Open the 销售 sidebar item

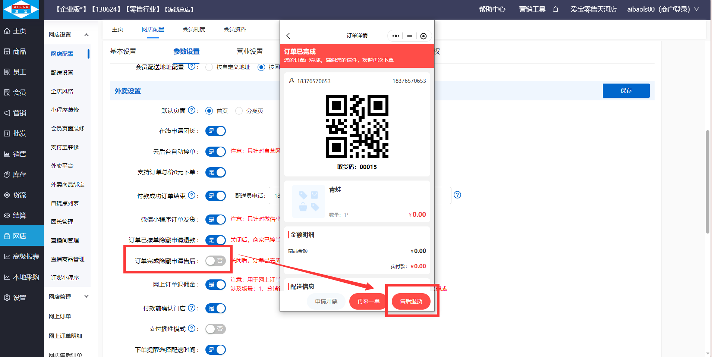tap(22, 154)
